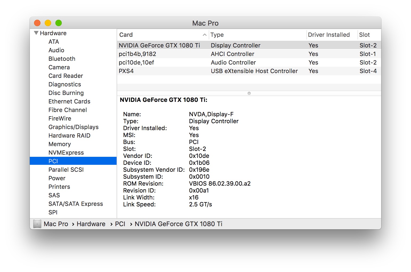
Task: Select Power in the sidebar
Action: pos(57,178)
